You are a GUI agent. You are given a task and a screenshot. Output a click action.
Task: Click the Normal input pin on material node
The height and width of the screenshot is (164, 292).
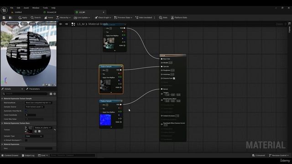pyautogui.click(x=162, y=89)
